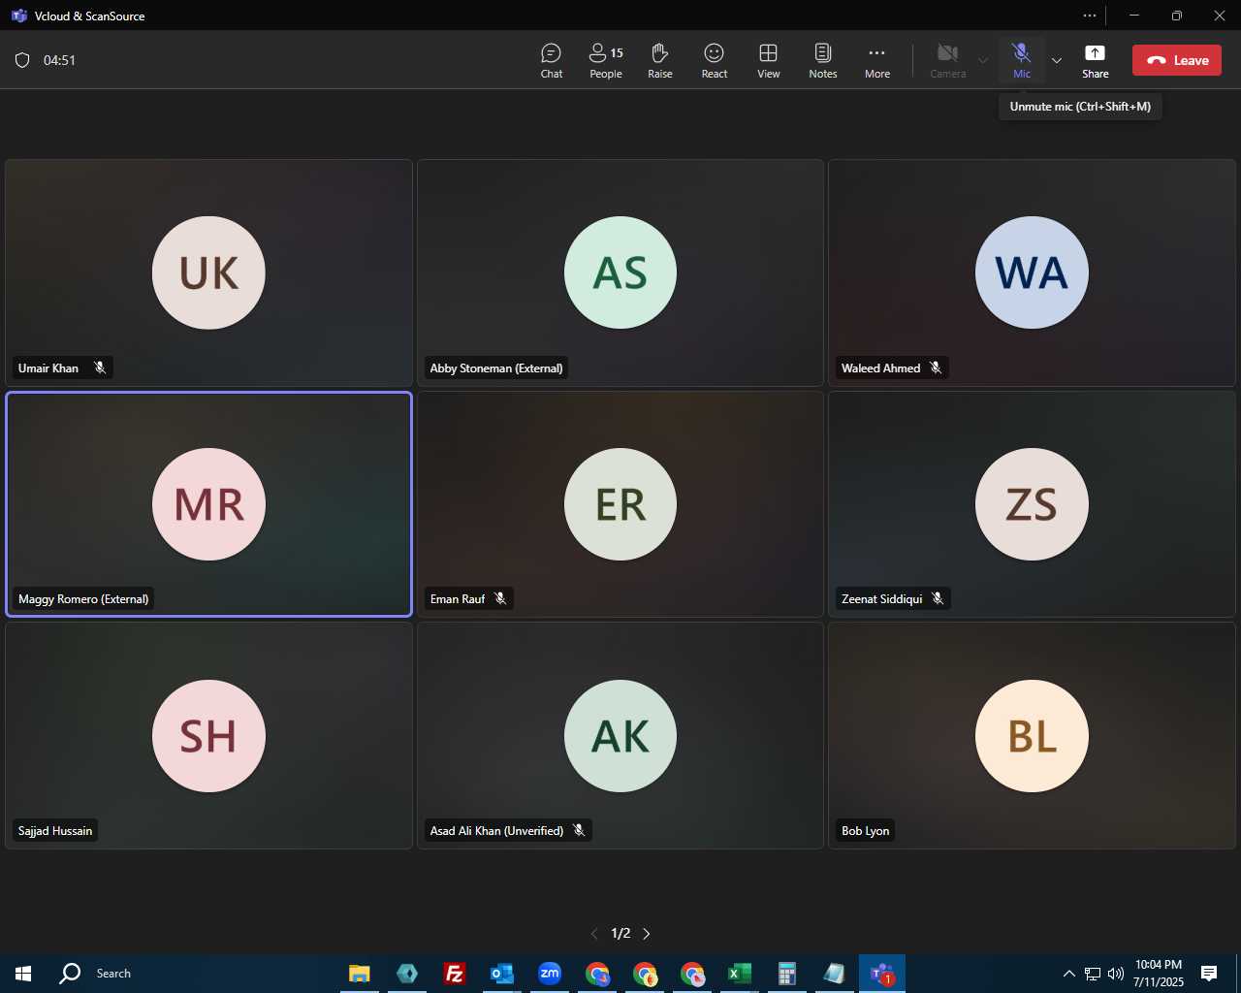Viewport: 1241px width, 993px height.
Task: Open Outlook from taskbar
Action: (x=501, y=974)
